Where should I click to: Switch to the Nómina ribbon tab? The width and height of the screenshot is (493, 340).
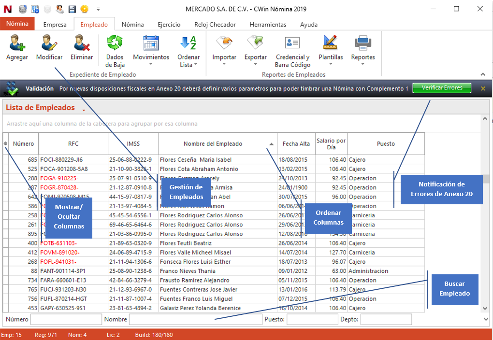[133, 25]
